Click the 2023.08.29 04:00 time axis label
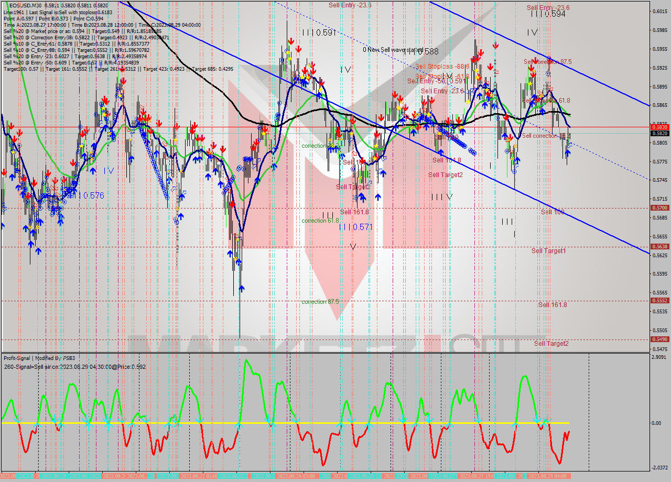 (547, 476)
